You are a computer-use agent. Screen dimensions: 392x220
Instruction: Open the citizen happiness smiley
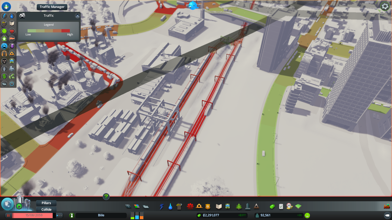(x=307, y=215)
